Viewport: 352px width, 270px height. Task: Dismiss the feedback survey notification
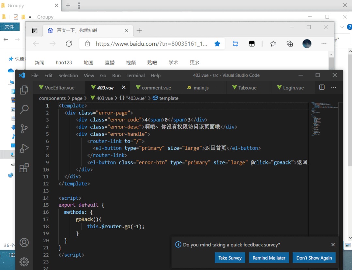pyautogui.click(x=333, y=245)
